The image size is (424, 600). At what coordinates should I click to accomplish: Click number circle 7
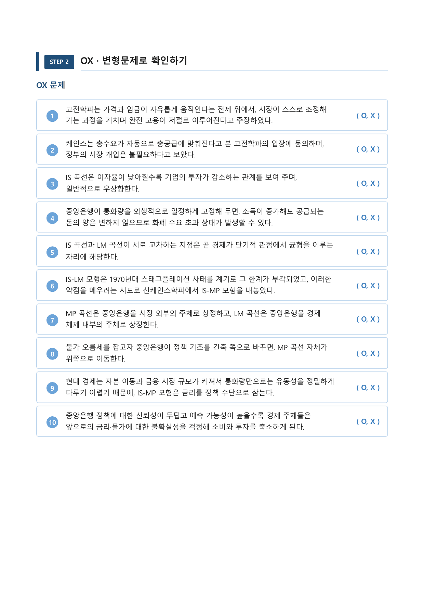pyautogui.click(x=52, y=320)
